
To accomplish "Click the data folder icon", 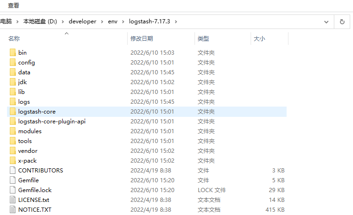I will coord(13,72).
